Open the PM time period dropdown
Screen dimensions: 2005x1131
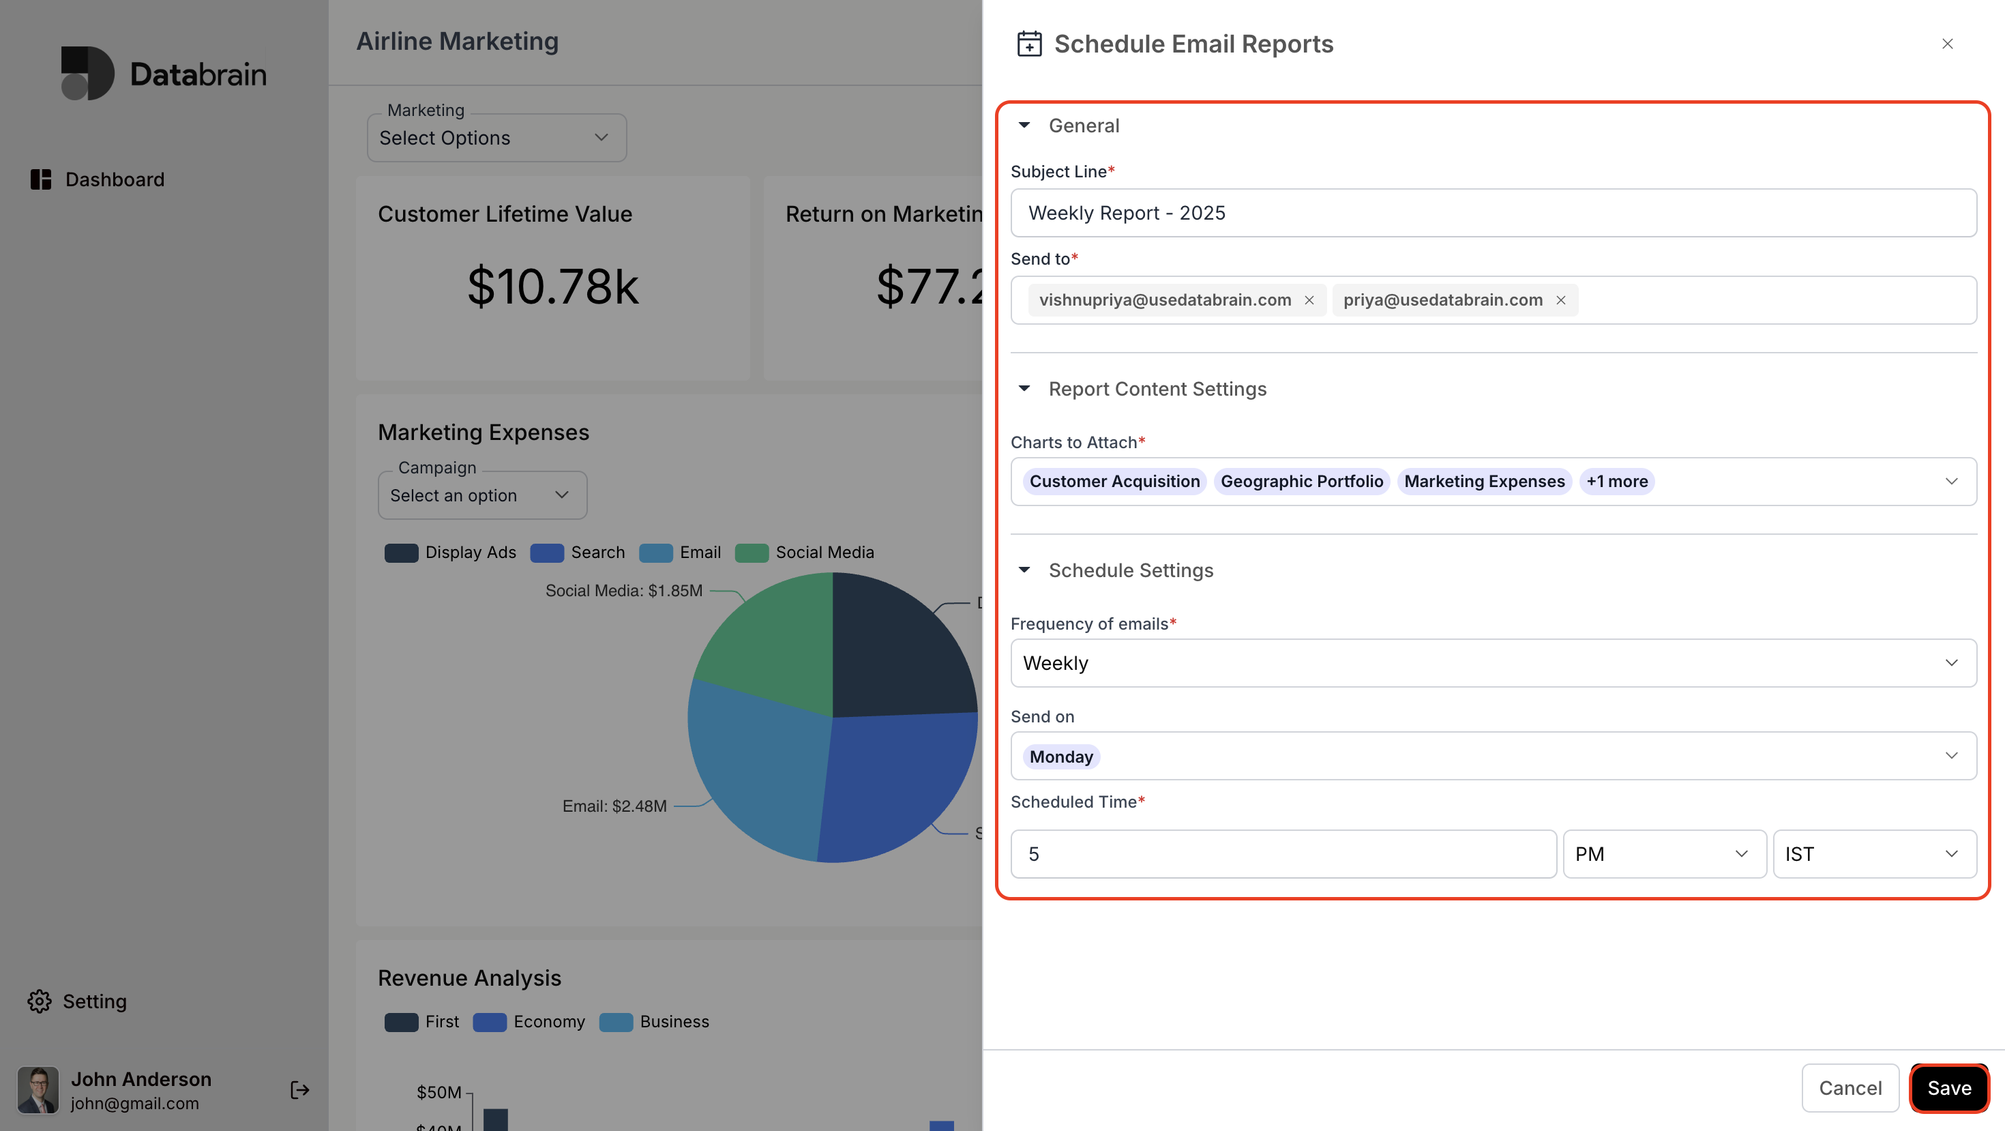(1664, 854)
